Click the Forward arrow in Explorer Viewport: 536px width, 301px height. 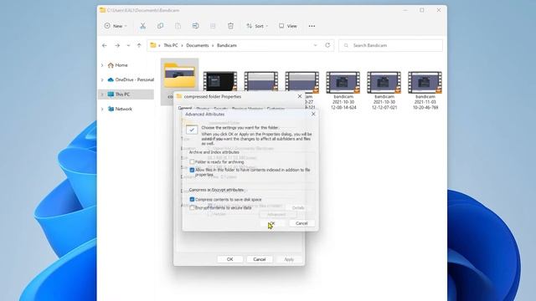tap(117, 45)
